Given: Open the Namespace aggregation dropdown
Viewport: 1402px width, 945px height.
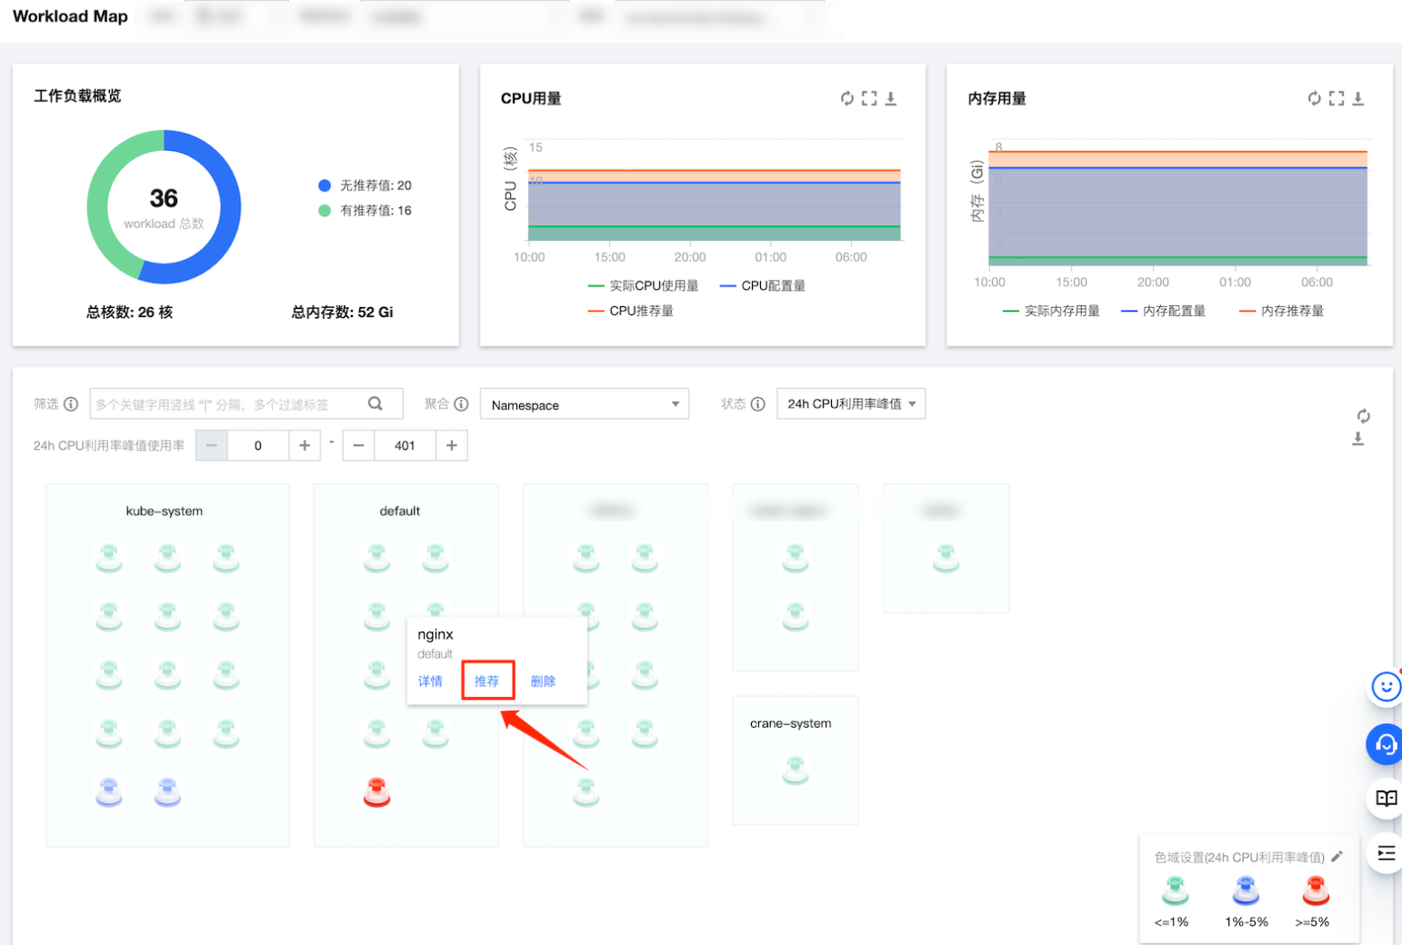Looking at the screenshot, I should (585, 404).
